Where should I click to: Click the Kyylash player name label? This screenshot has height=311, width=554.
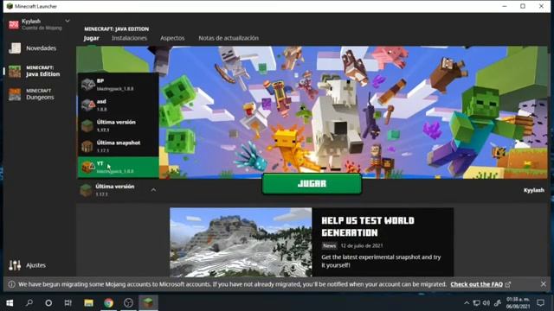(533, 190)
